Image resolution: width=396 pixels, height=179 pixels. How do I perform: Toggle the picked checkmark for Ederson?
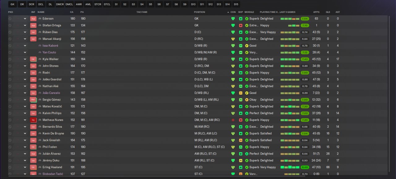click(10, 19)
